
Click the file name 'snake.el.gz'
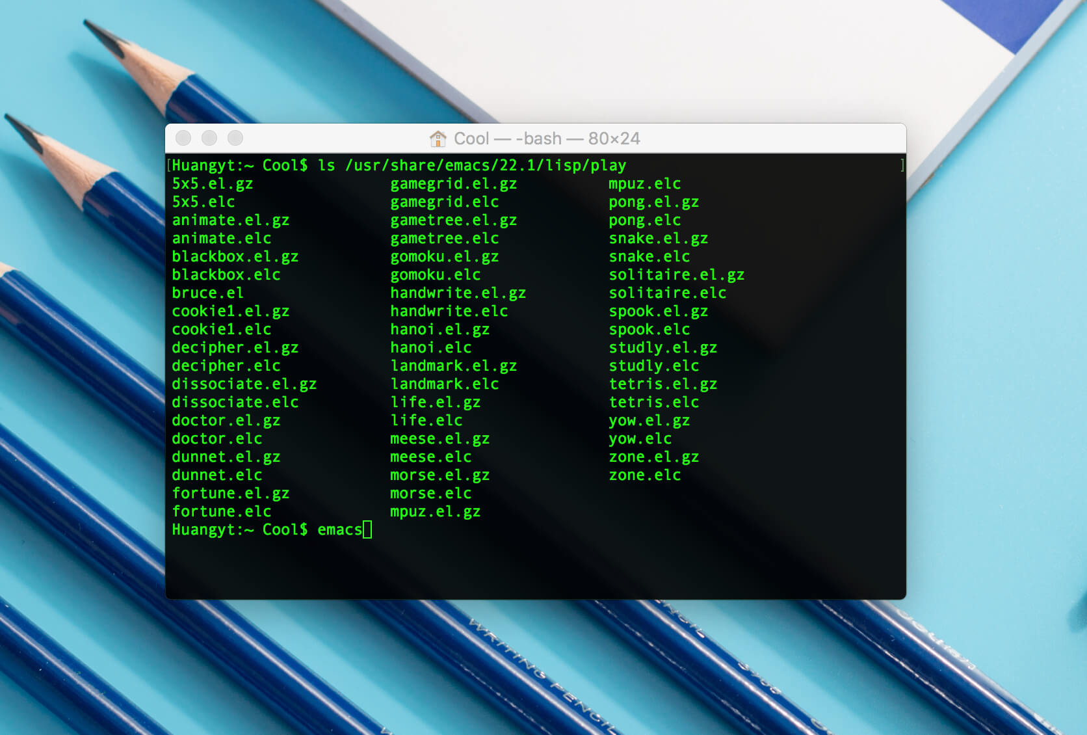[659, 238]
